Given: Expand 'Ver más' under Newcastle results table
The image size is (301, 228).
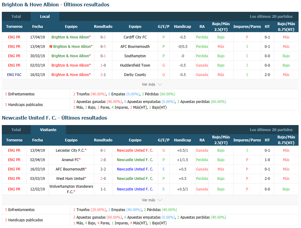Looking at the screenshot, I should click(x=152, y=200).
